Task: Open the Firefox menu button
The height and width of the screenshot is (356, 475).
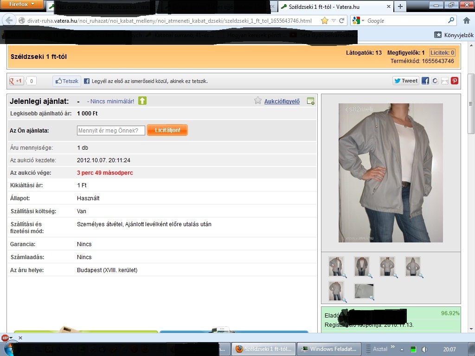Action: (x=22, y=4)
